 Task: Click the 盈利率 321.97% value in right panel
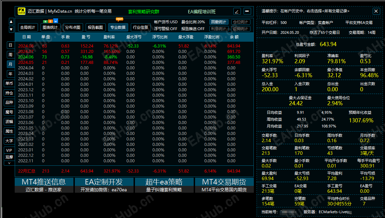272,62
